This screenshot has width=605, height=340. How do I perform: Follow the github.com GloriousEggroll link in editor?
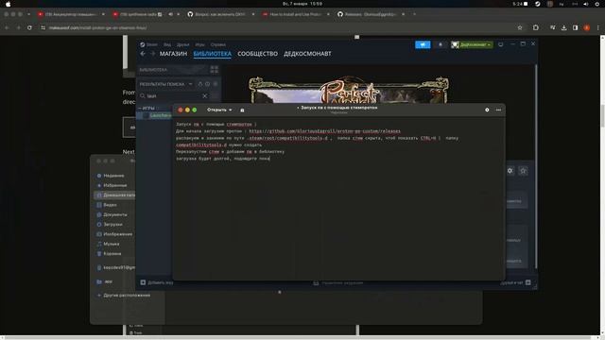point(324,131)
